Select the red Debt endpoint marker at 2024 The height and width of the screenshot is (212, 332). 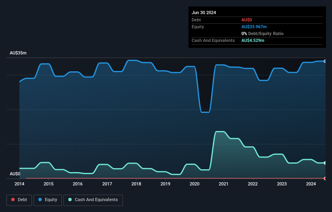click(325, 179)
